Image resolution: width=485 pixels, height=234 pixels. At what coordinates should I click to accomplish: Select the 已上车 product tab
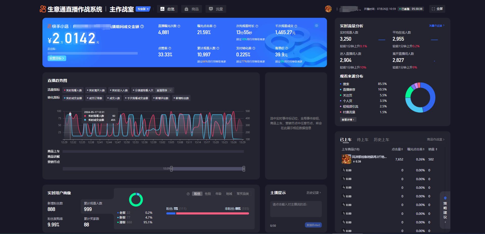click(x=346, y=139)
